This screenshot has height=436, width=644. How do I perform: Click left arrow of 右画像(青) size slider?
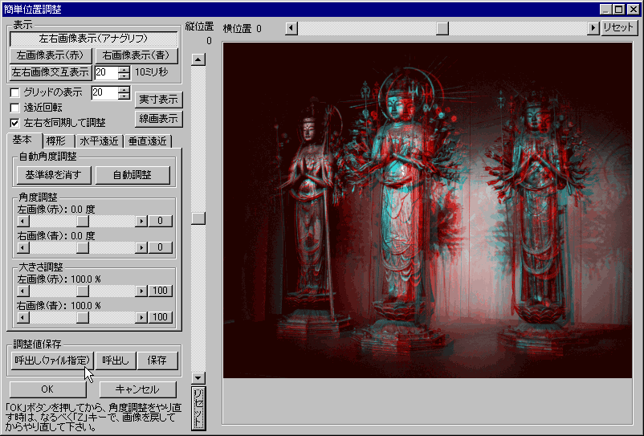coord(23,317)
